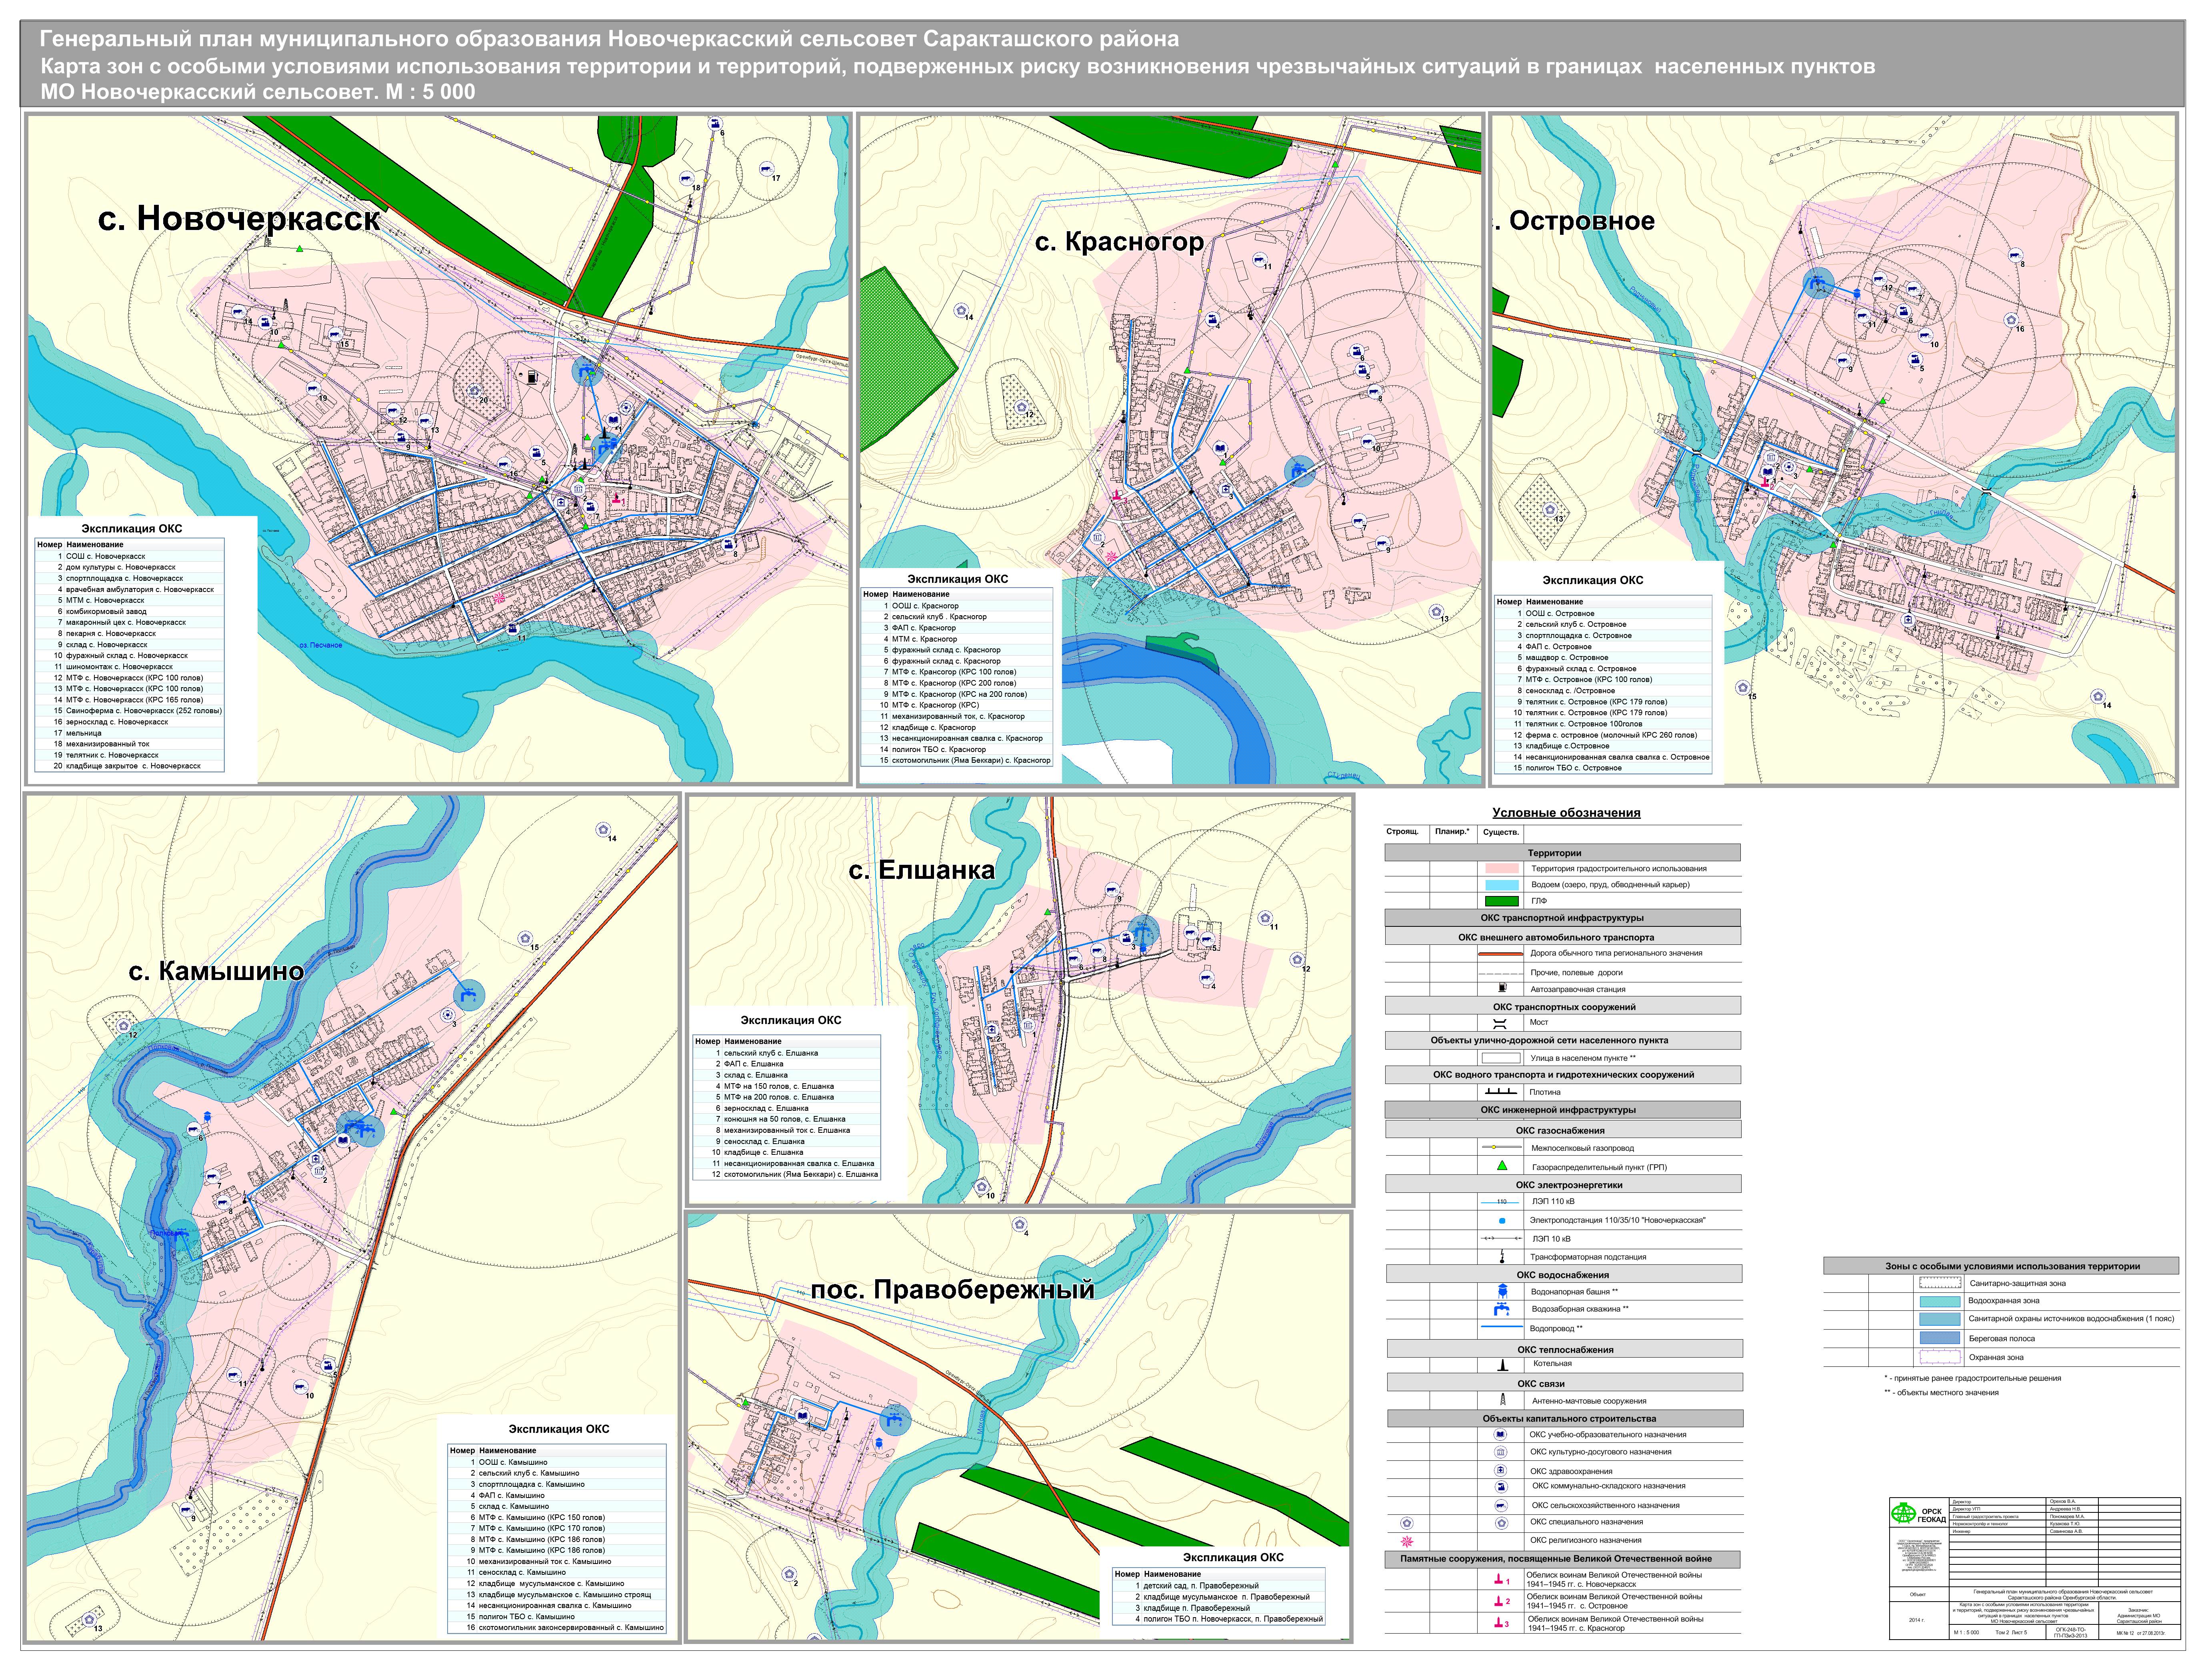Screen dimensions: 2212x1676
Task: Click the пос. Правобережный map title
Action: click(952, 1290)
